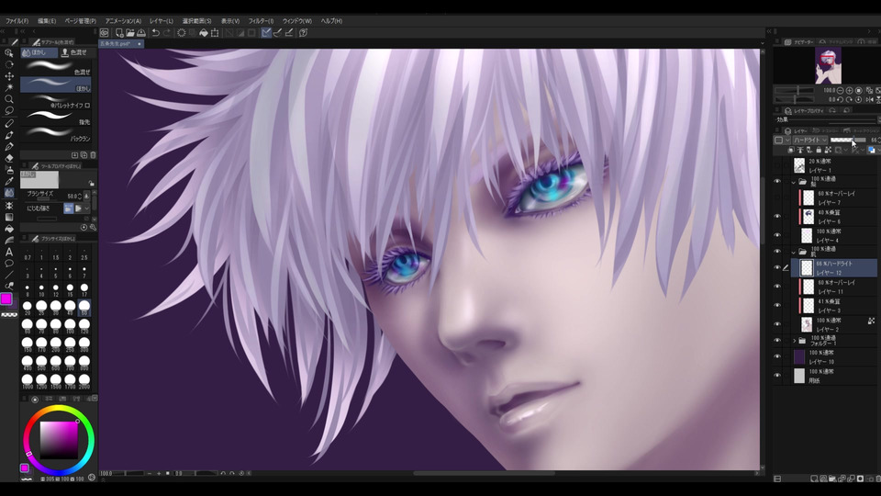Select the Eyedropper tool

point(9,181)
